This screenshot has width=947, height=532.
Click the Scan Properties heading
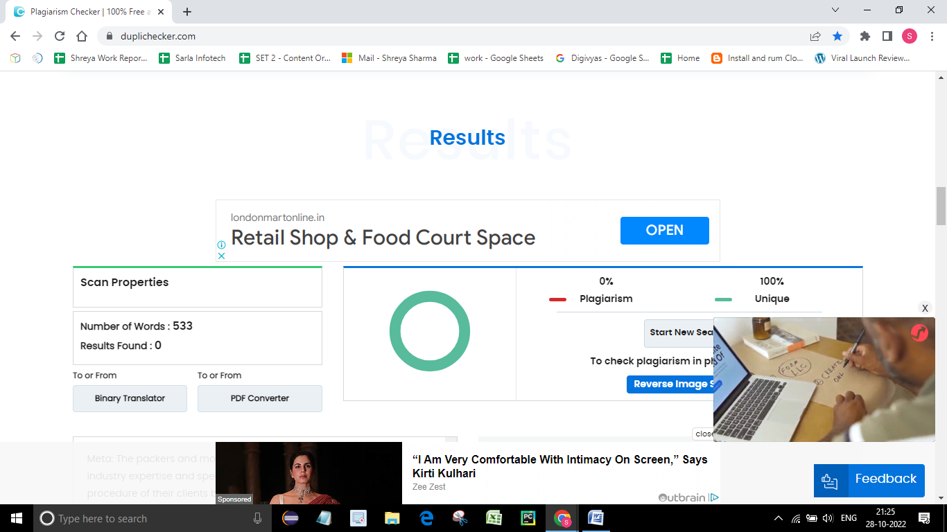click(124, 282)
